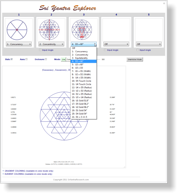177x193 pixels.
Task: Choose 2: Concentricity from list
Action: point(83,55)
